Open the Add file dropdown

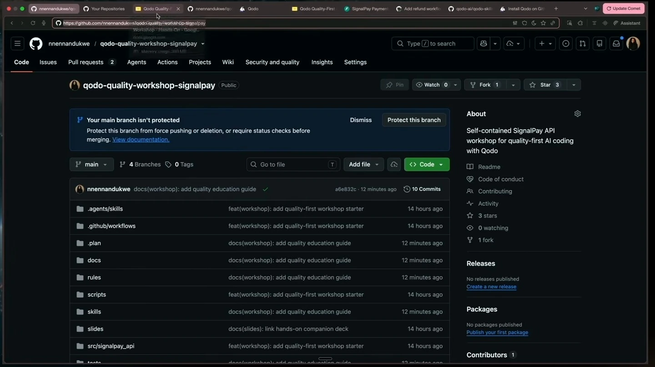[x=363, y=164]
